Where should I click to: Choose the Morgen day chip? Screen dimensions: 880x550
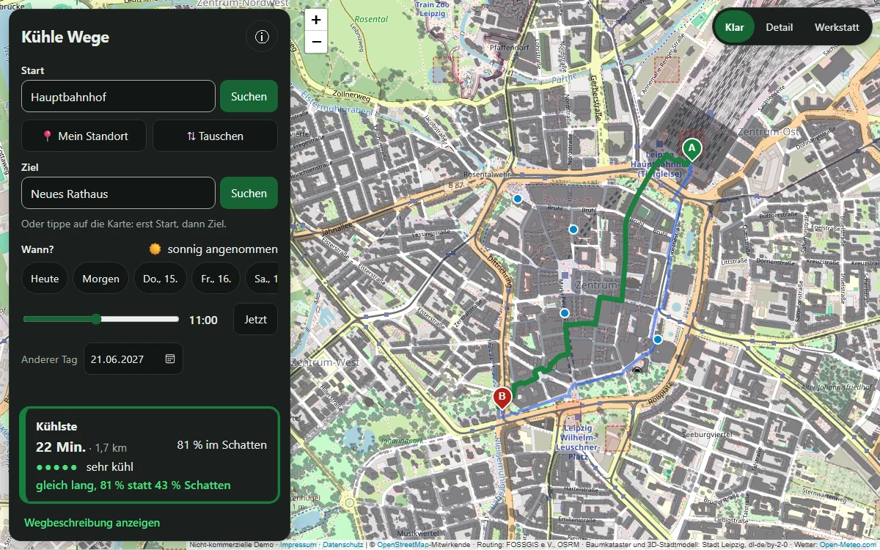100,279
